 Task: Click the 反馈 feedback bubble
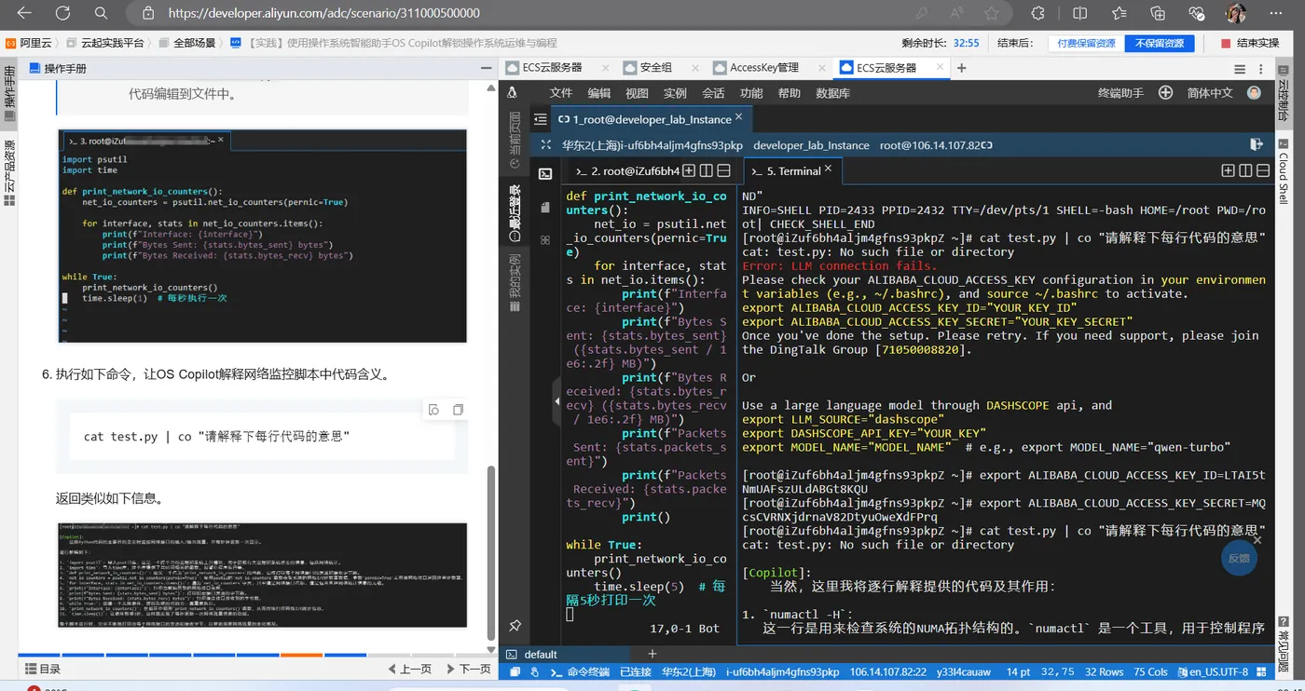[x=1238, y=558]
